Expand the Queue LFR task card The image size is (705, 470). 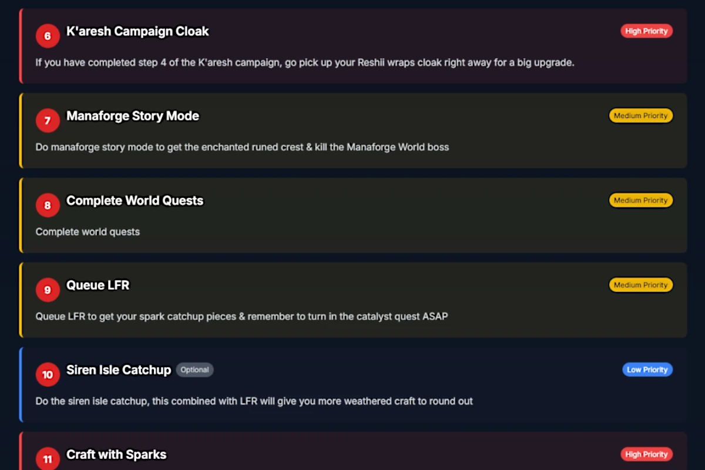coord(352,300)
